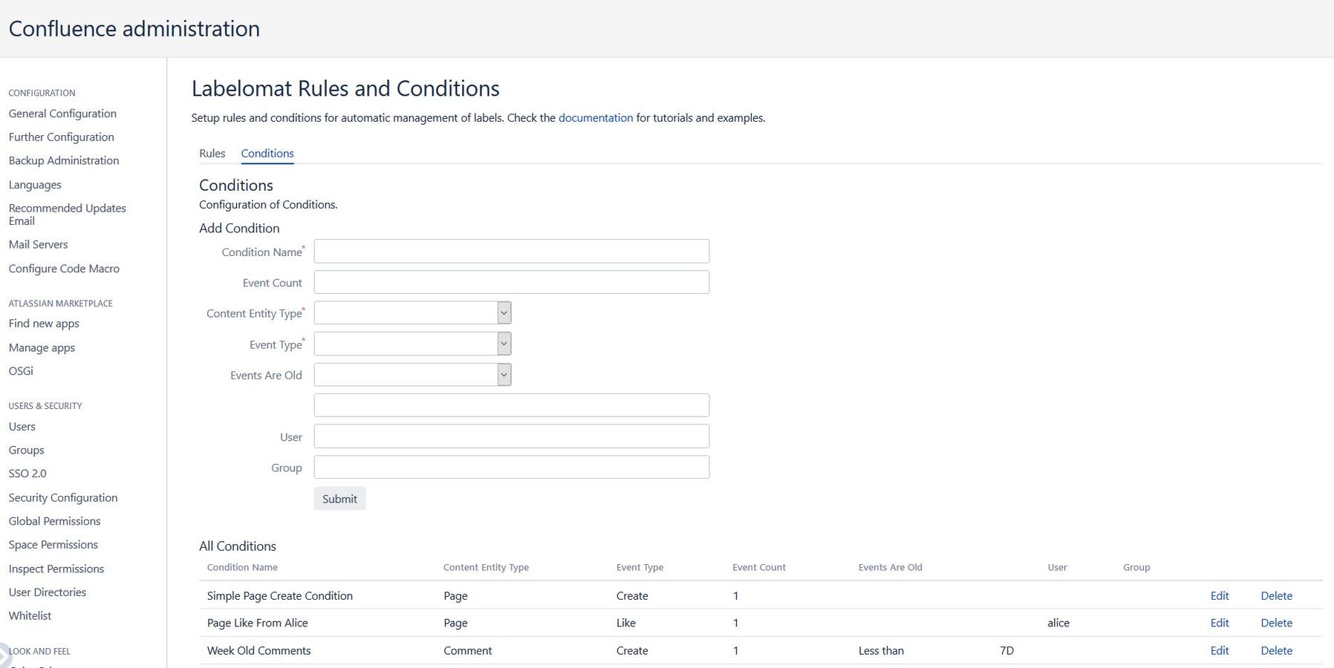The image size is (1334, 668).
Task: Focus the Event Count input field
Action: (512, 282)
